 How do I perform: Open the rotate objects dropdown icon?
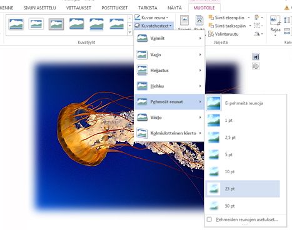(x=258, y=34)
